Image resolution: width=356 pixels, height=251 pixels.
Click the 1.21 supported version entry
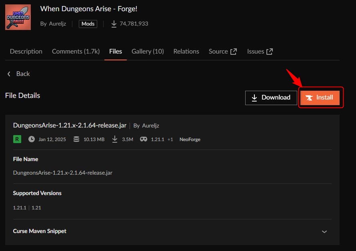pyautogui.click(x=36, y=208)
